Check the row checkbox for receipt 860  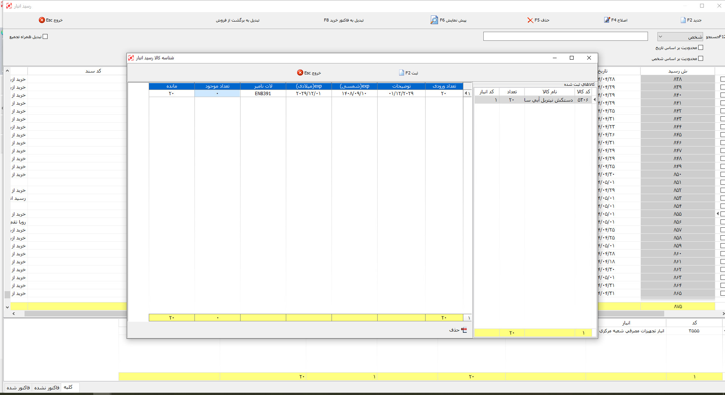pos(722,254)
